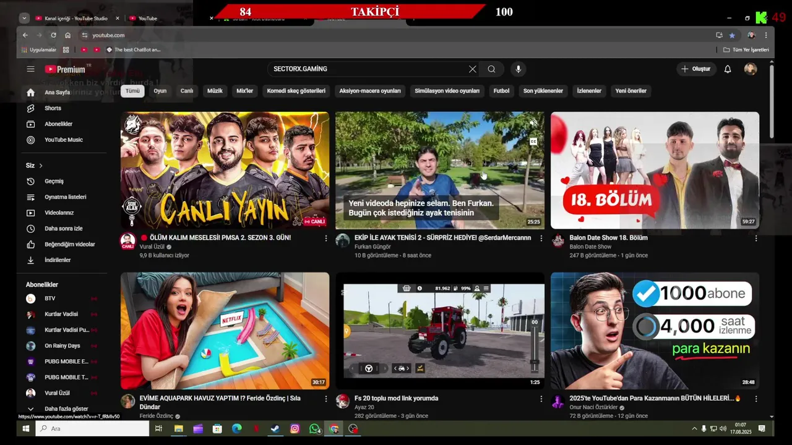Open more options for EVİME AQUAPARK video
This screenshot has height=445, width=792.
[326, 399]
